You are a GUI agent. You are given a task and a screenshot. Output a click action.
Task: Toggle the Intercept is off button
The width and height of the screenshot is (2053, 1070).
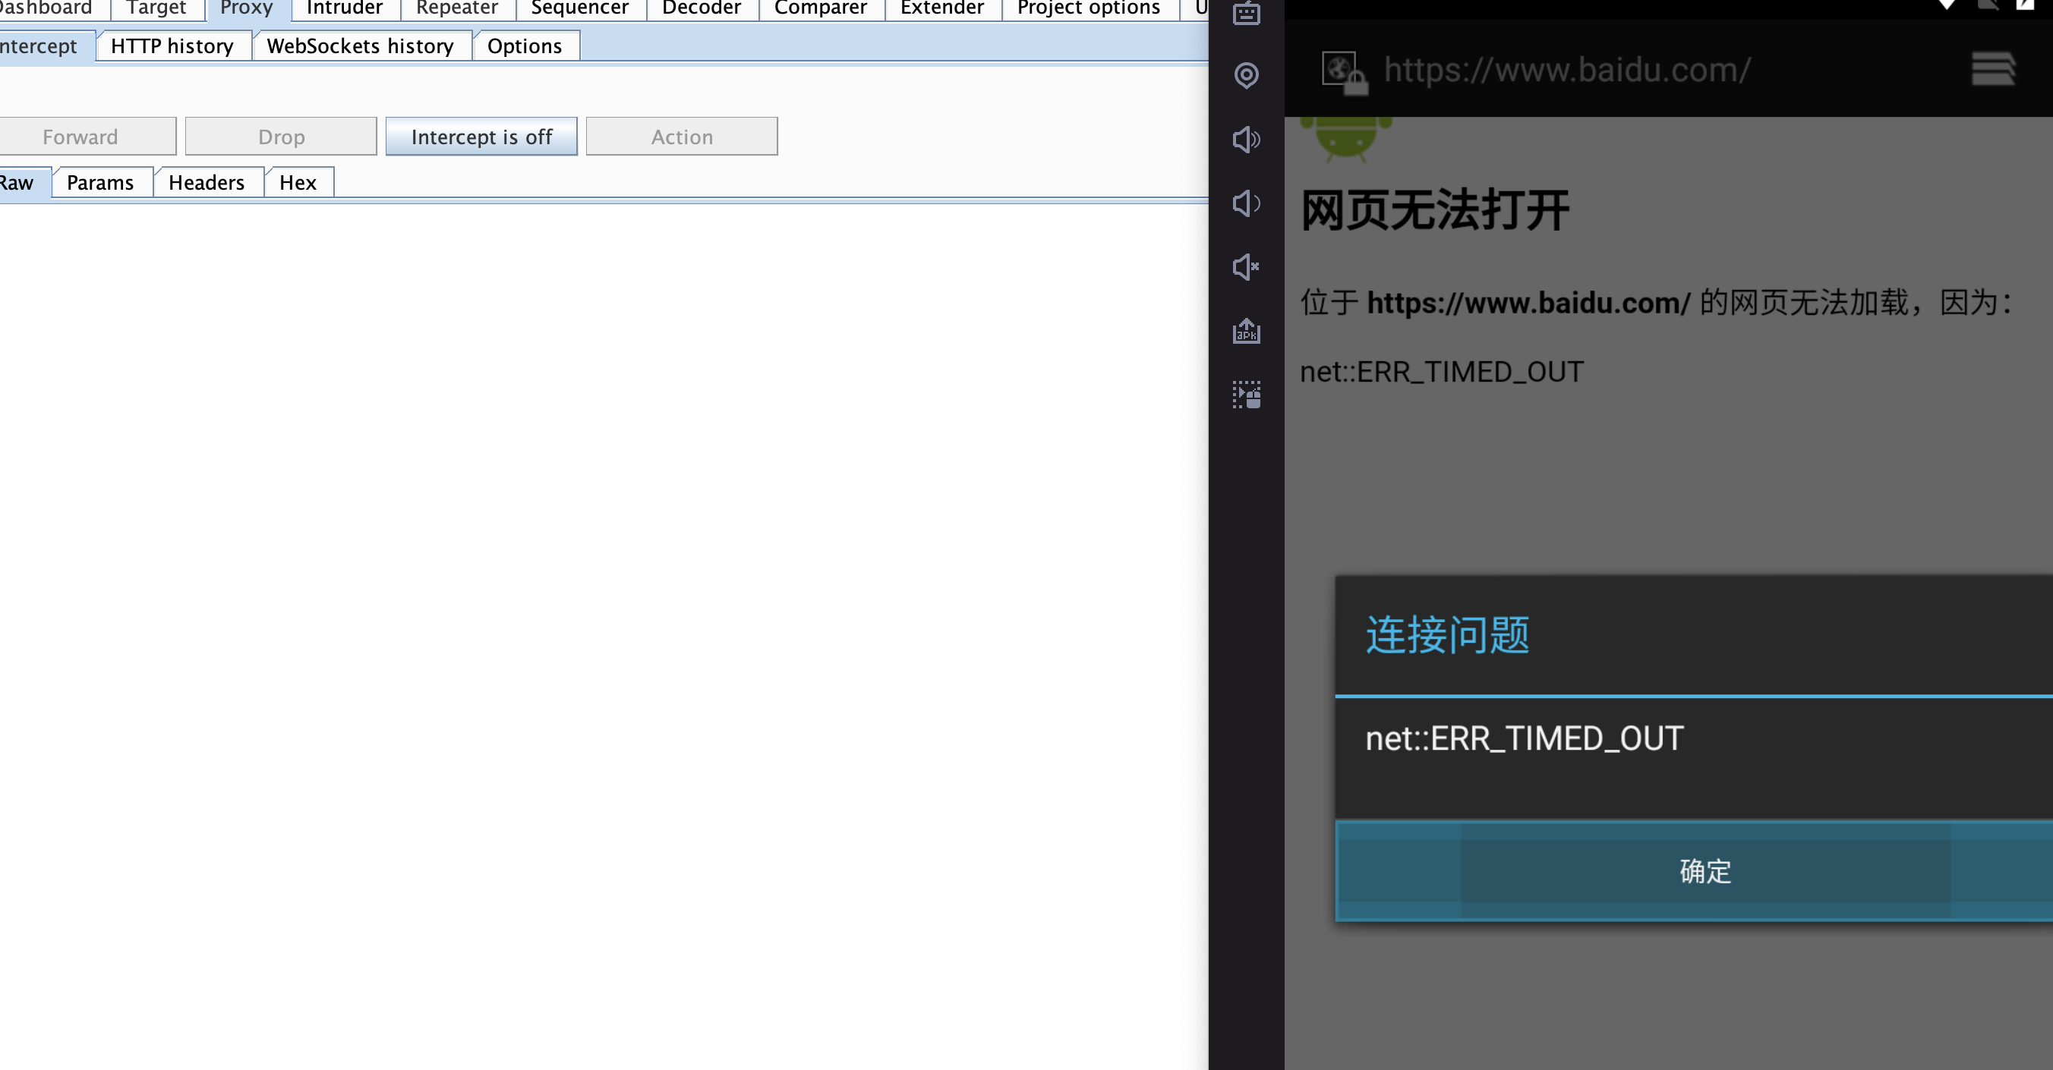point(481,137)
